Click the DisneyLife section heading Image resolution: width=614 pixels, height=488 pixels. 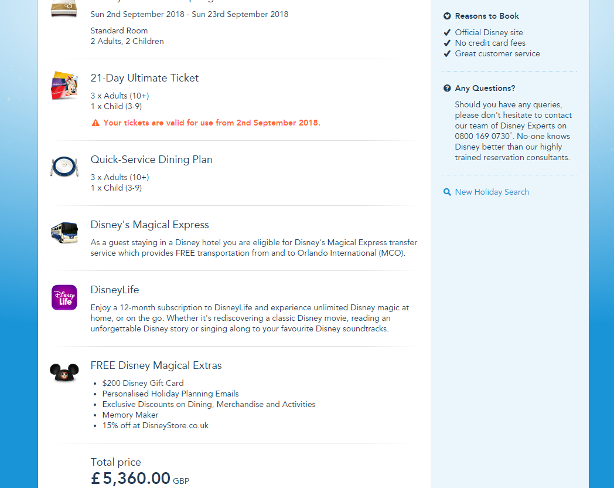[114, 290]
